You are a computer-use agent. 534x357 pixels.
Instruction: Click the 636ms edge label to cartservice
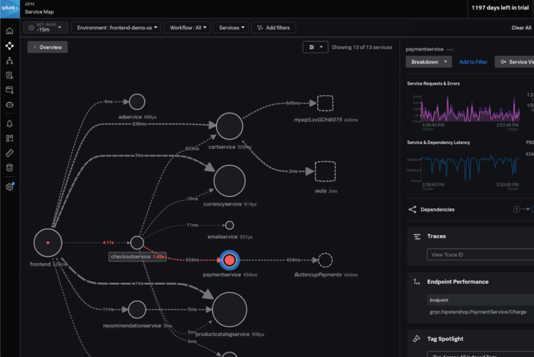pos(139,124)
